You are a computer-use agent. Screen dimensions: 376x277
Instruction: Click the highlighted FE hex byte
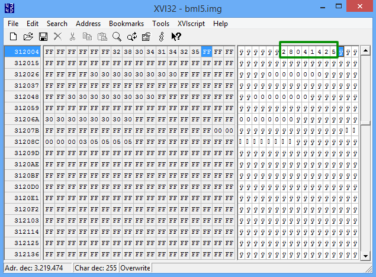(x=207, y=51)
